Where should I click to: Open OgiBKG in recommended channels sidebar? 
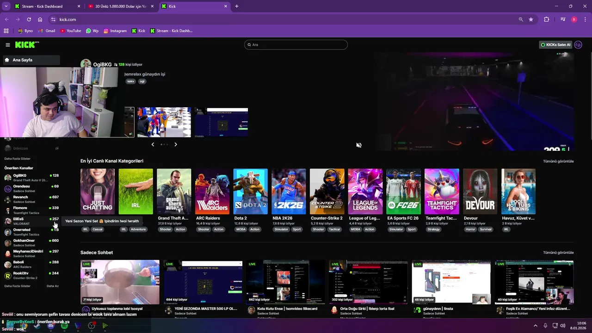(31, 178)
